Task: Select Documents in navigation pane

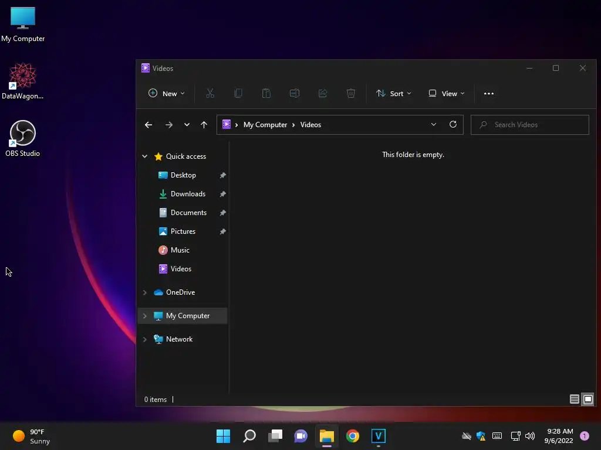Action: (188, 212)
